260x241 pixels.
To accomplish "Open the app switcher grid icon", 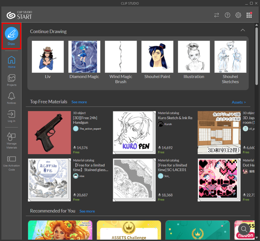I will tap(249, 15).
